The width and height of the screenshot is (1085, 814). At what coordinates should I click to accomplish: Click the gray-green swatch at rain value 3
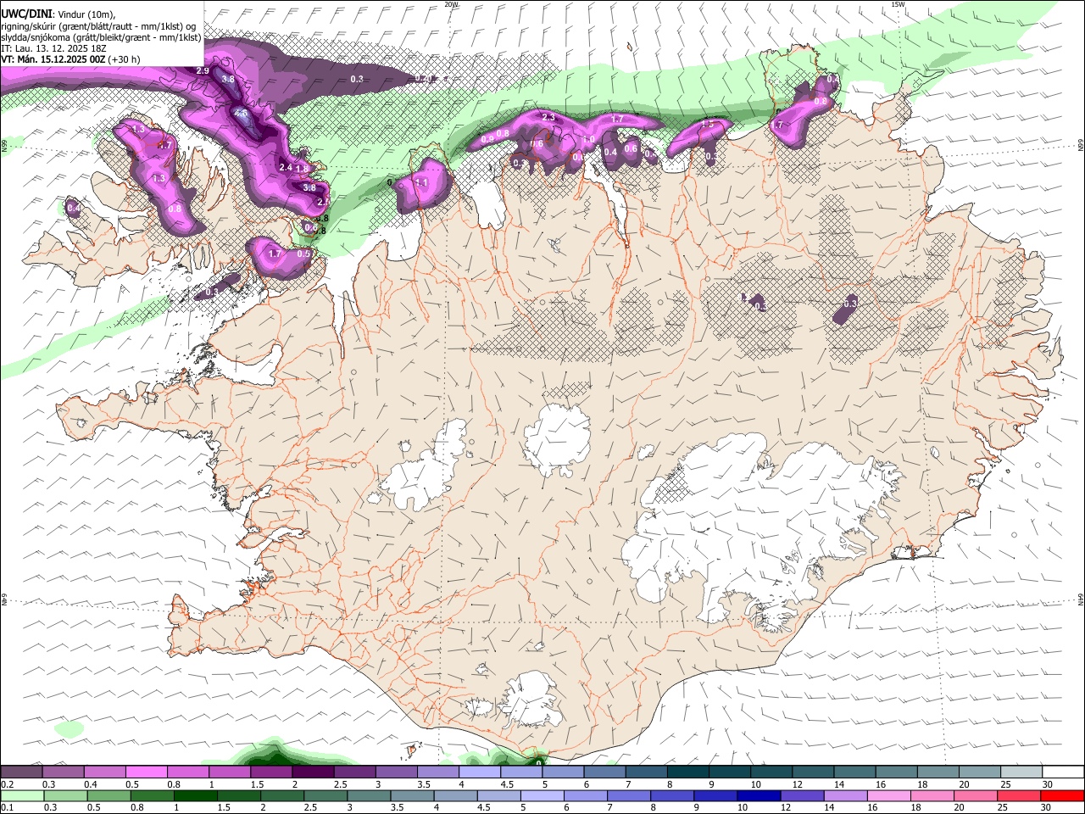369,796
